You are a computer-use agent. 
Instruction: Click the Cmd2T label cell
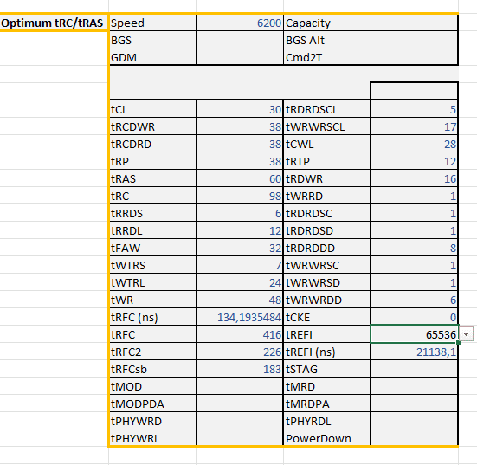pos(327,57)
